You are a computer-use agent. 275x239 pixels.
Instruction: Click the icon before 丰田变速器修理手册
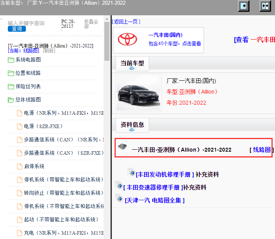(x=119, y=185)
